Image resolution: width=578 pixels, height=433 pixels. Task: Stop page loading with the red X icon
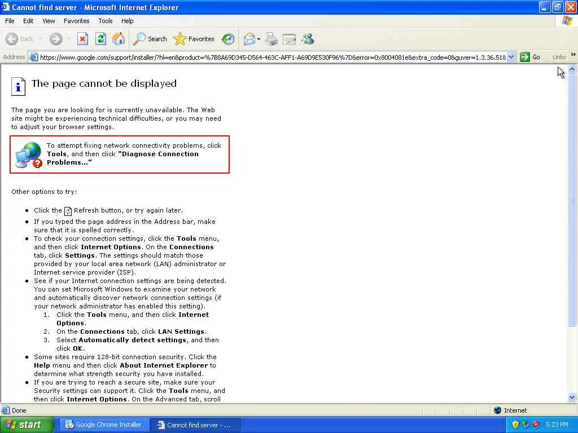click(x=82, y=39)
